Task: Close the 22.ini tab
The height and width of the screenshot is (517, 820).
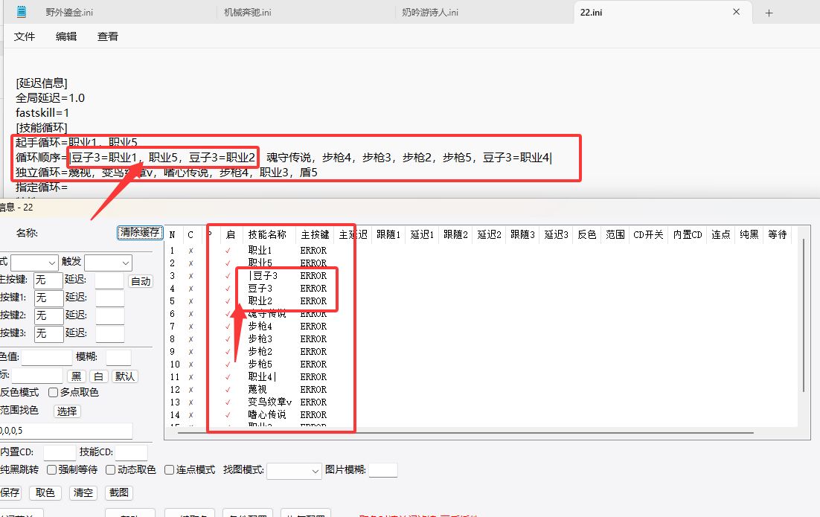Action: [737, 11]
